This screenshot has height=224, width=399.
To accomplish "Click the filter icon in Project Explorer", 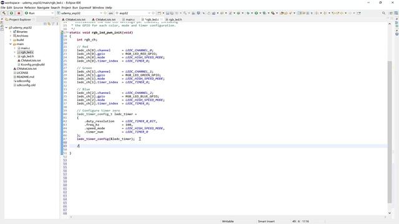I will click(53, 24).
